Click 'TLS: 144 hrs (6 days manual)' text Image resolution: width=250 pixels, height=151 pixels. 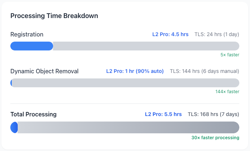204,71
